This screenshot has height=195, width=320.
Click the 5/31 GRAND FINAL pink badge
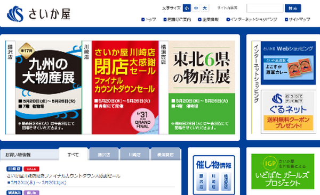(142, 120)
